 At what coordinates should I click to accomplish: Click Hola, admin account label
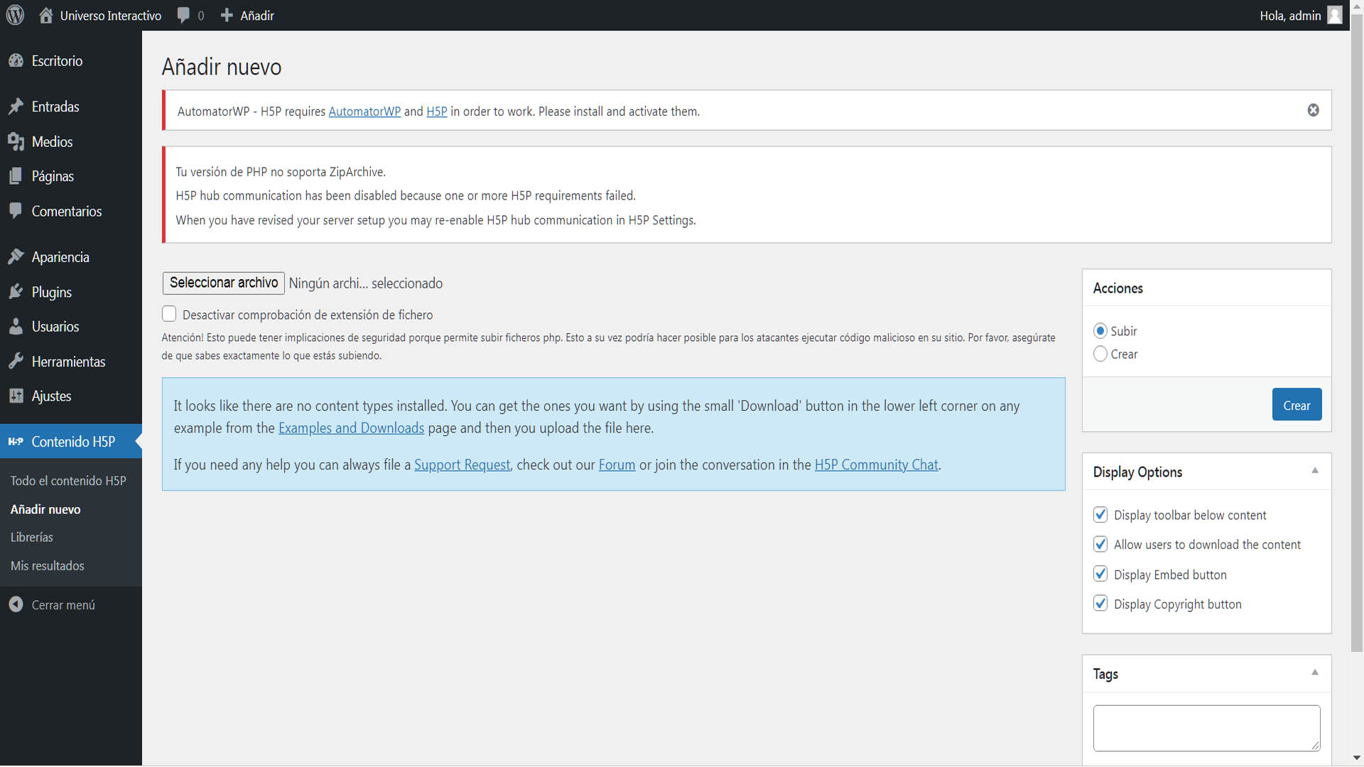pos(1290,16)
